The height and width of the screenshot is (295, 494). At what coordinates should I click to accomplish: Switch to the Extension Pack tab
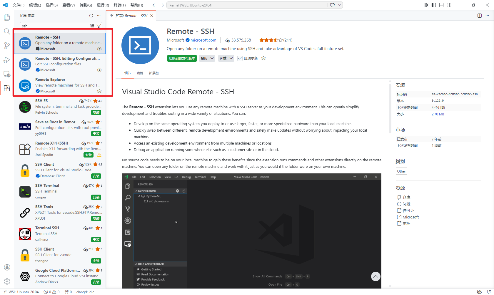tap(154, 73)
